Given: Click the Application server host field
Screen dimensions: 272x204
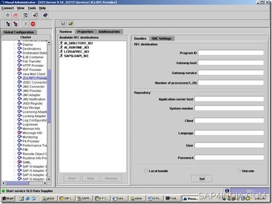Looking at the screenshot, I should [x=229, y=99].
